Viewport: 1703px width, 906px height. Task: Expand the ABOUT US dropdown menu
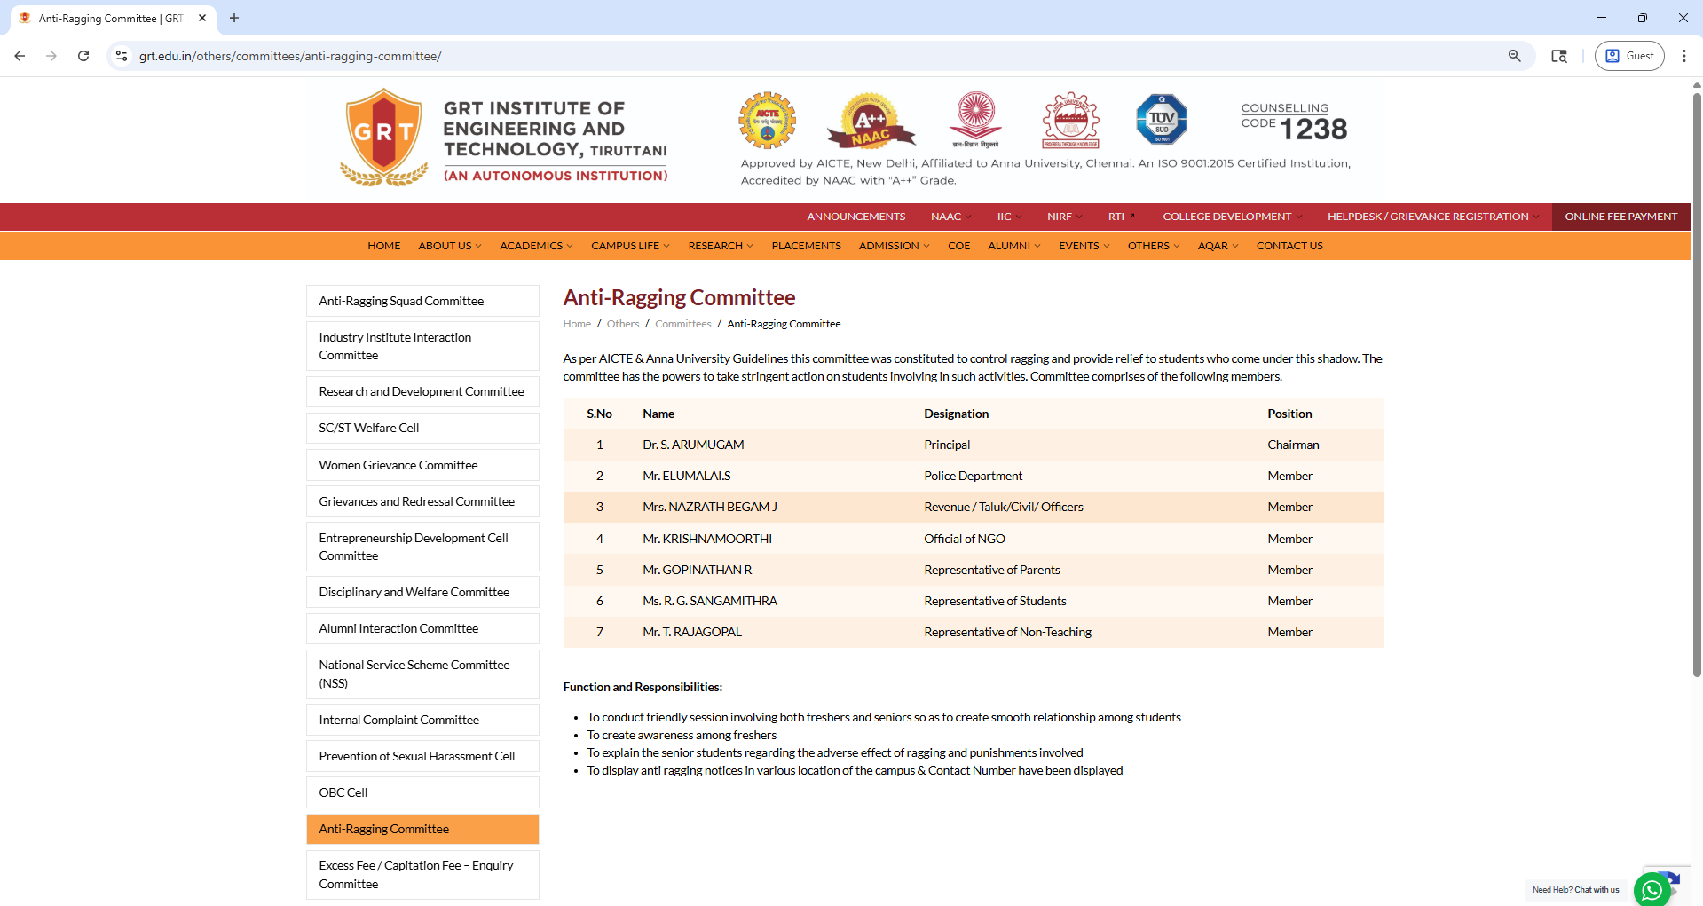pyautogui.click(x=449, y=246)
